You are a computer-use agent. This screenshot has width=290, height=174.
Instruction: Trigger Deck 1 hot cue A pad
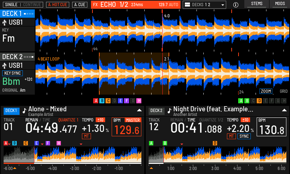96,101
